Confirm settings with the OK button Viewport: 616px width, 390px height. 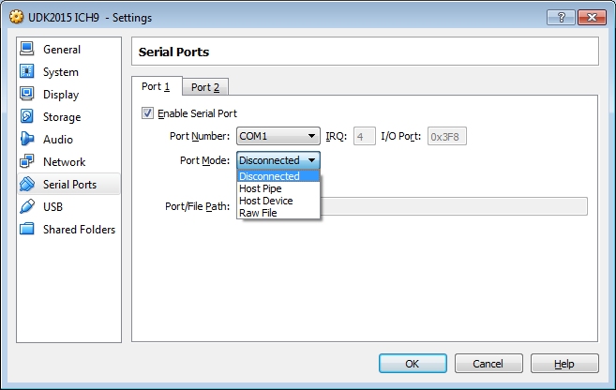click(413, 364)
